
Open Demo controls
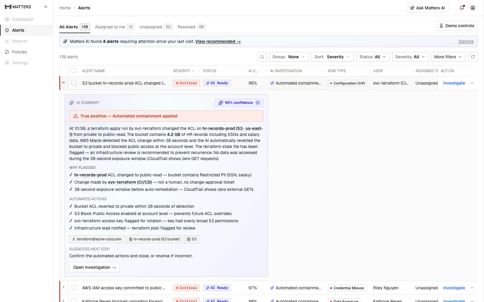pos(457,26)
